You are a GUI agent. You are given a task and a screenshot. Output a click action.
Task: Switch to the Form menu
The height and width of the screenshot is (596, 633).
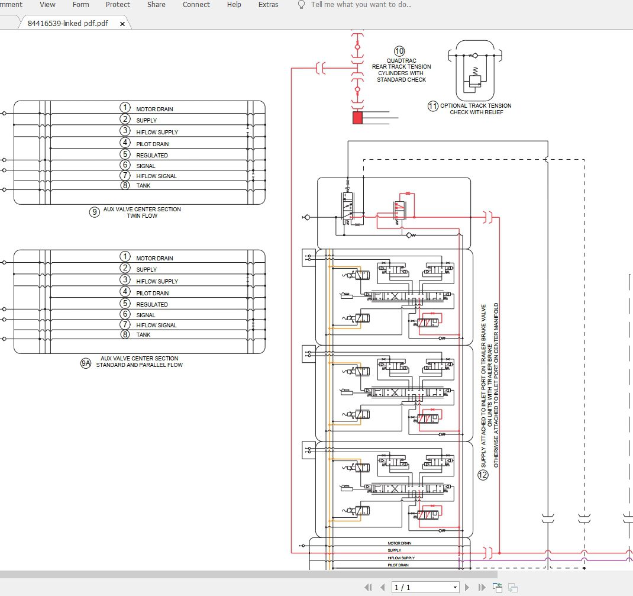tap(80, 5)
